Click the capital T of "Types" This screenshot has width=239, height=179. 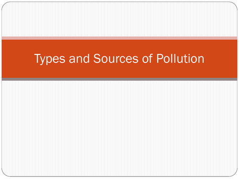(38, 58)
